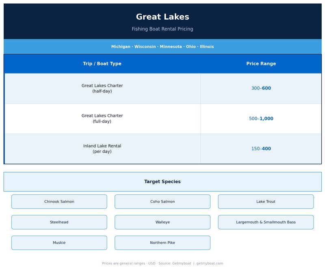Viewport: 325px width, 269px height.
Task: Select the Coho Salmon species chip
Action: point(162,202)
